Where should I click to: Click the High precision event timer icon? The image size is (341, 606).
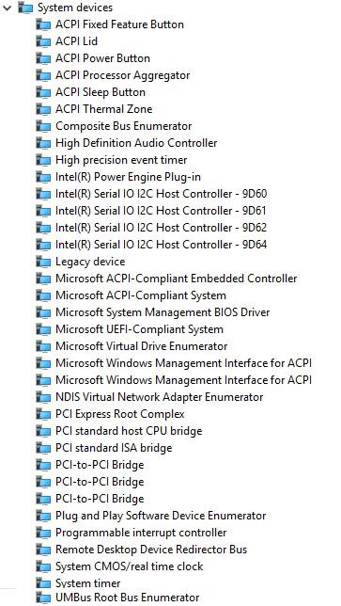(43, 160)
